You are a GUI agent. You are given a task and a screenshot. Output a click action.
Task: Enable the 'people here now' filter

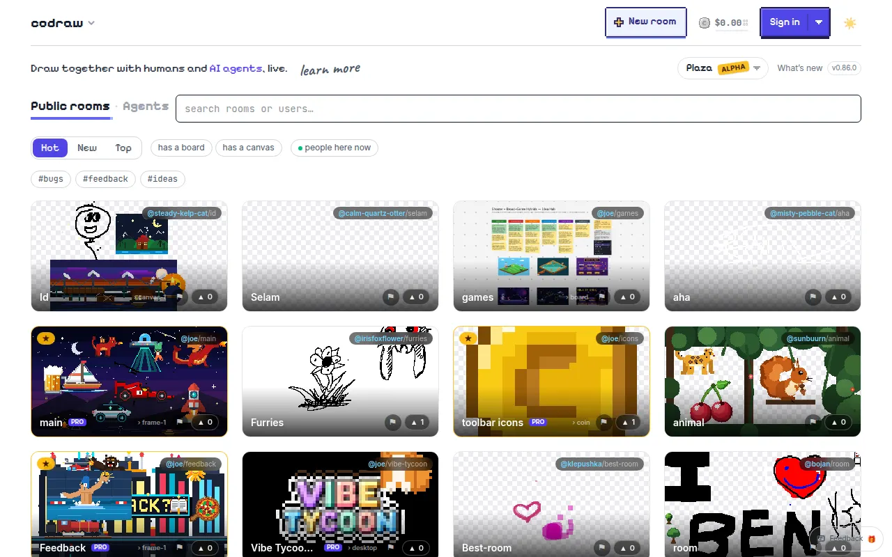334,148
